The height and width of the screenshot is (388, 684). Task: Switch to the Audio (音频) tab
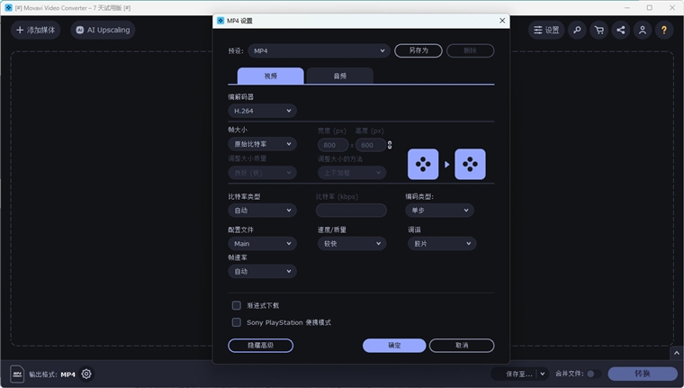click(x=340, y=76)
